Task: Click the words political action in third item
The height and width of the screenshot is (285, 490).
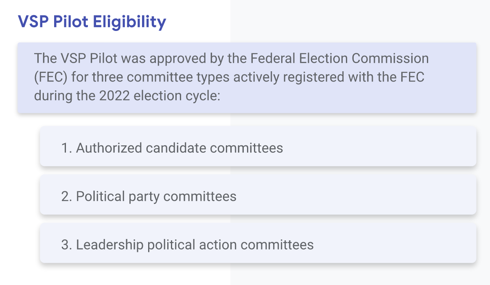Action: click(x=192, y=245)
